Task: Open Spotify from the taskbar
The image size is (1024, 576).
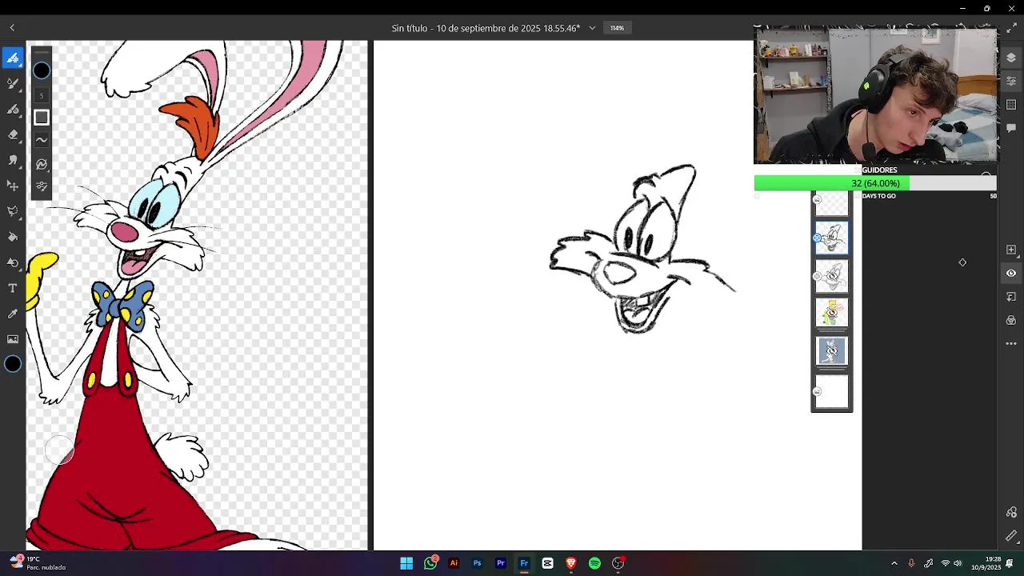Action: coord(594,563)
